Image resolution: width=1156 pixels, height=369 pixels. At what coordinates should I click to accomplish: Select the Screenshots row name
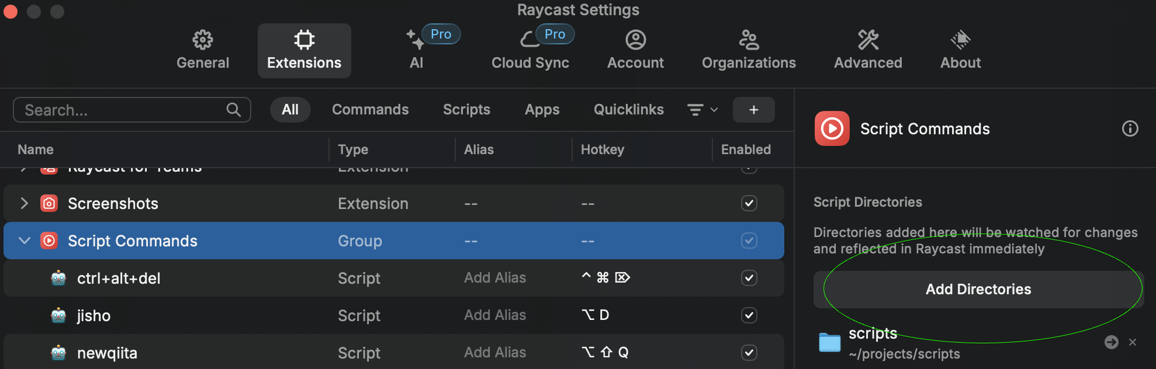point(113,203)
